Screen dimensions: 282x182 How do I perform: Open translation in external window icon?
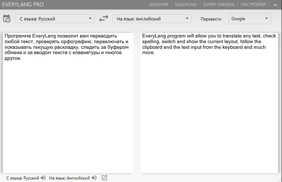[104, 178]
